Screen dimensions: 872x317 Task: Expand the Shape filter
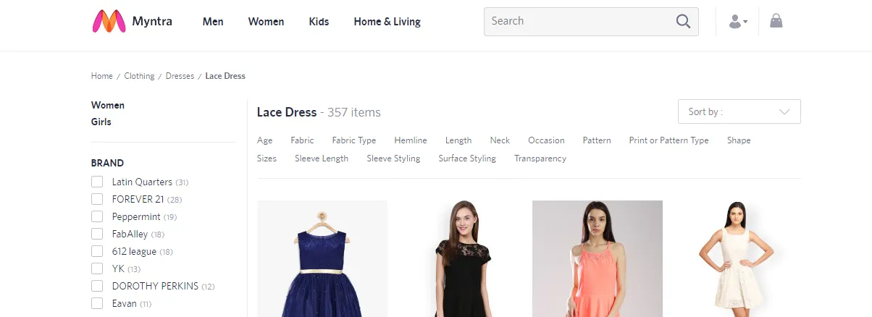pos(739,140)
